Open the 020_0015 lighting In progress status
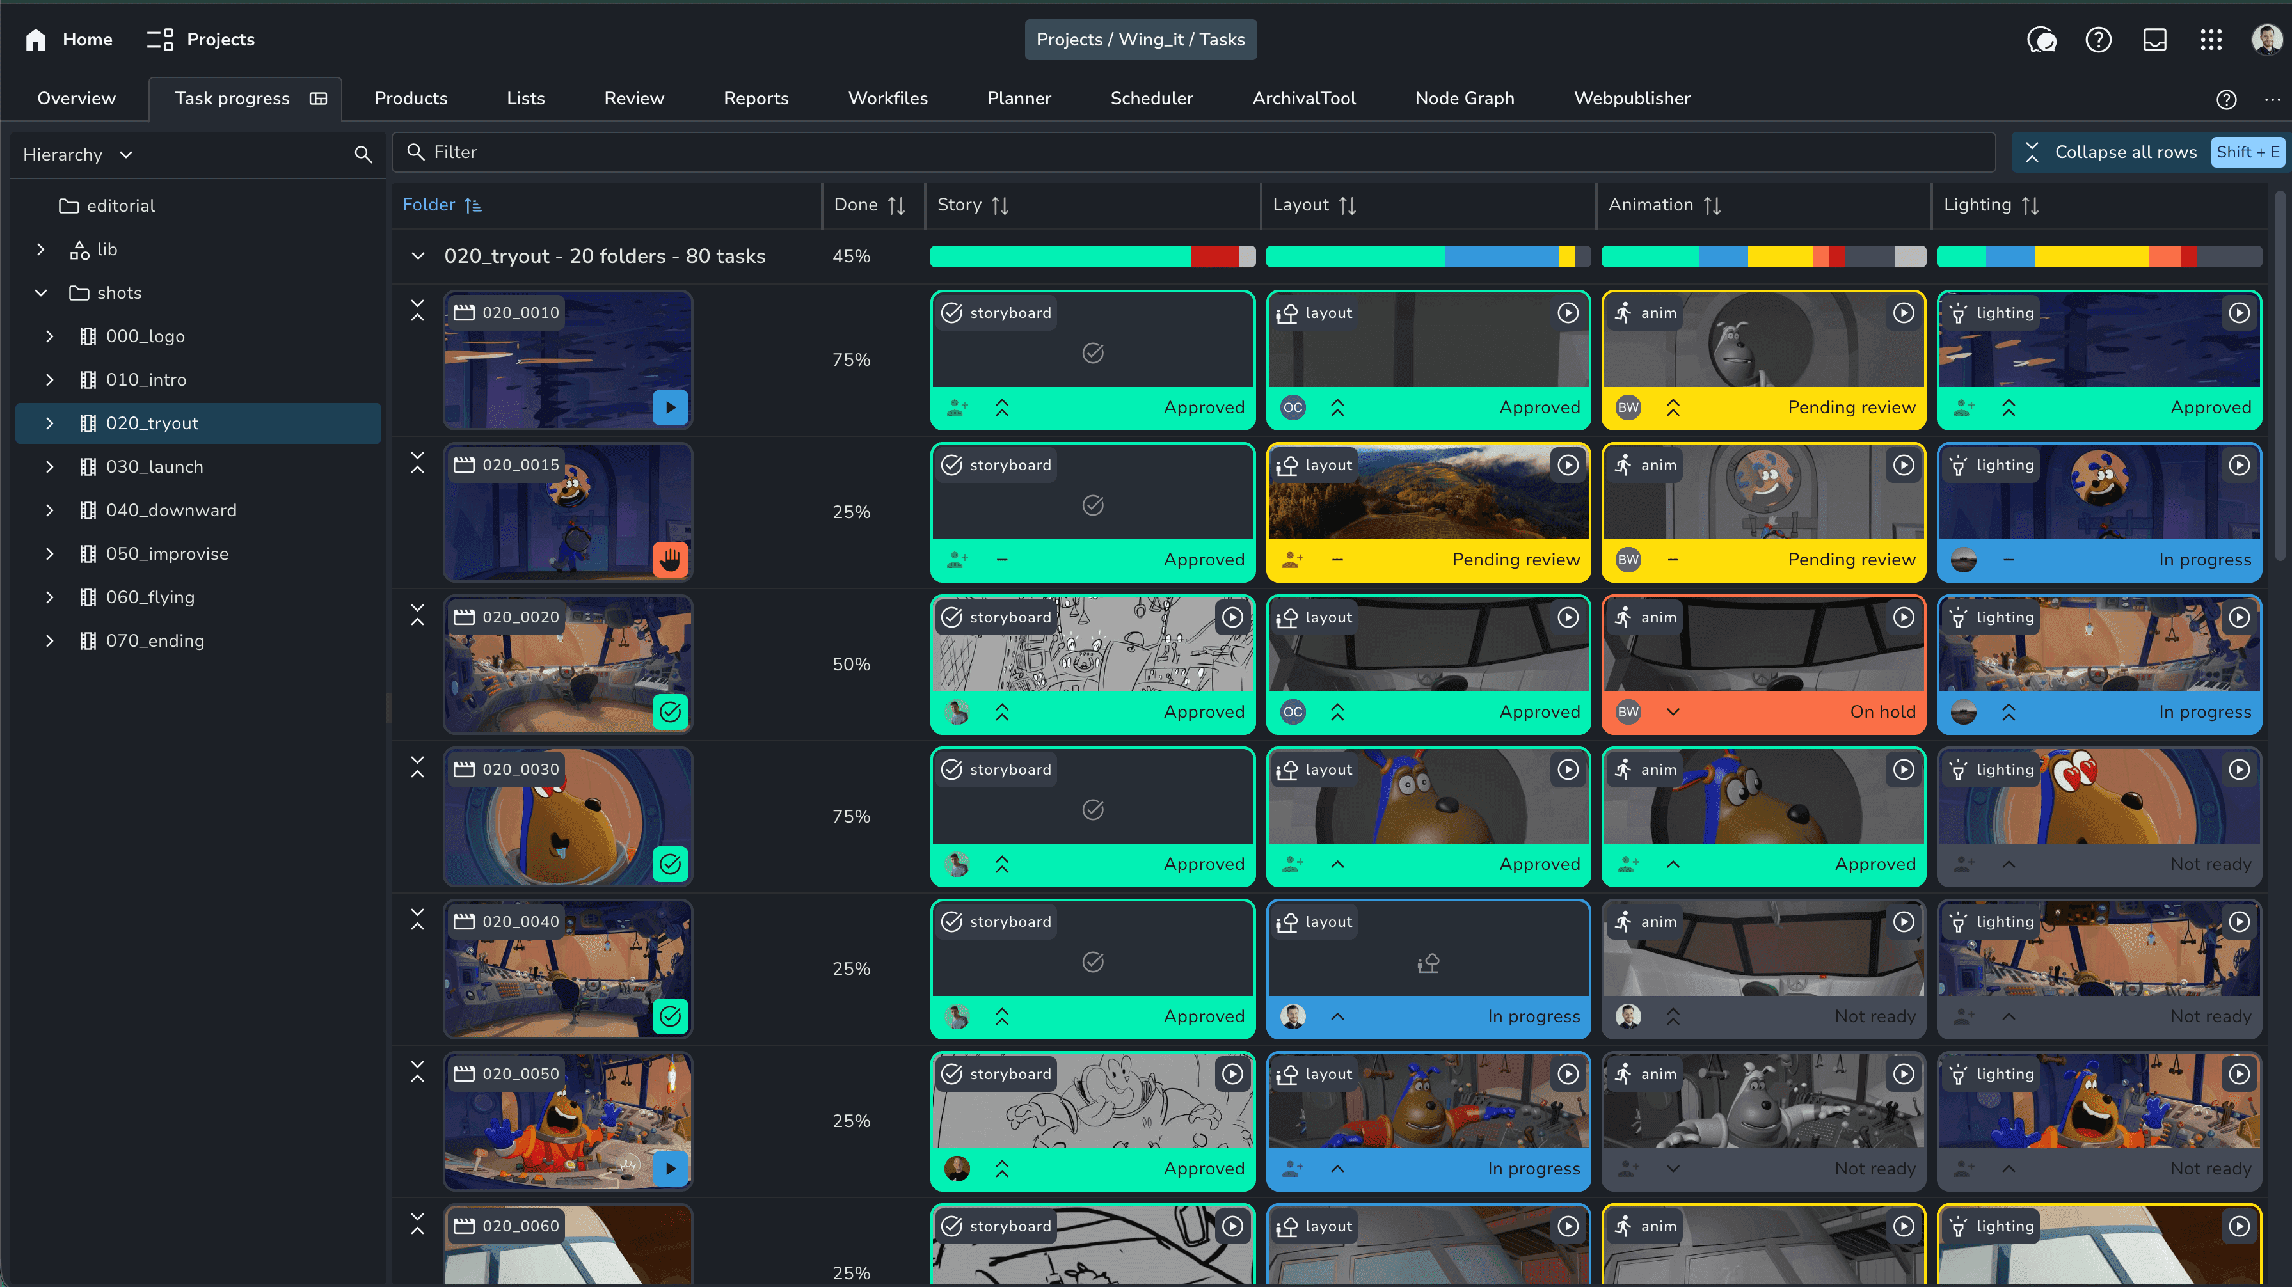Image resolution: width=2292 pixels, height=1287 pixels. (x=2204, y=560)
